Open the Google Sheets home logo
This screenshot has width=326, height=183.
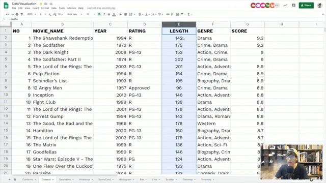[x=6, y=6]
